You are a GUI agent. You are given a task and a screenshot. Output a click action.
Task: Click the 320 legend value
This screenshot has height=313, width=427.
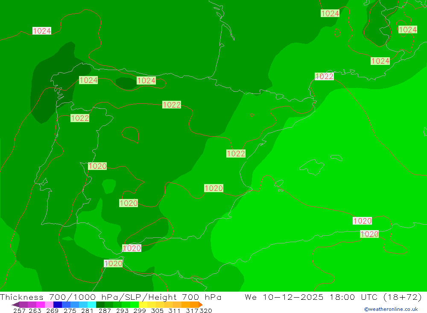point(206,310)
